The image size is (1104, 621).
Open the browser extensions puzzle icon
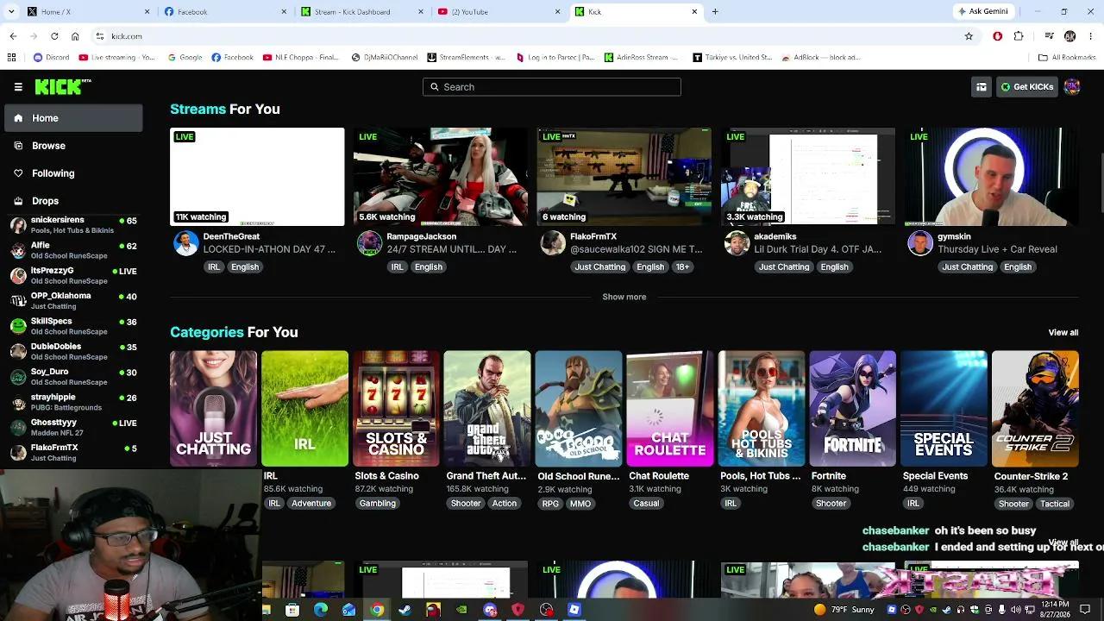(1019, 36)
